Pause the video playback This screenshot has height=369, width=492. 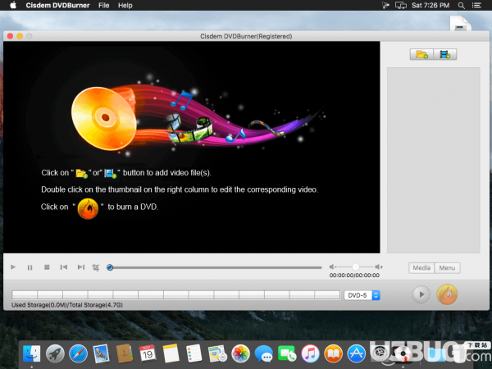(x=30, y=267)
